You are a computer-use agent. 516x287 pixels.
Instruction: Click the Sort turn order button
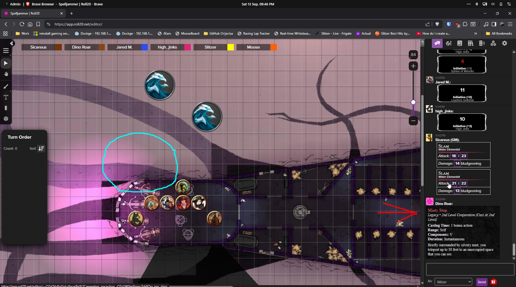(41, 149)
